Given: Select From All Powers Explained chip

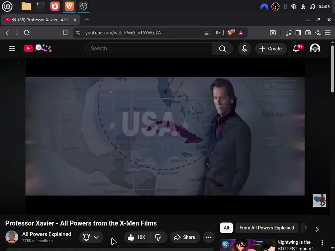Looking at the screenshot, I should pyautogui.click(x=267, y=228).
